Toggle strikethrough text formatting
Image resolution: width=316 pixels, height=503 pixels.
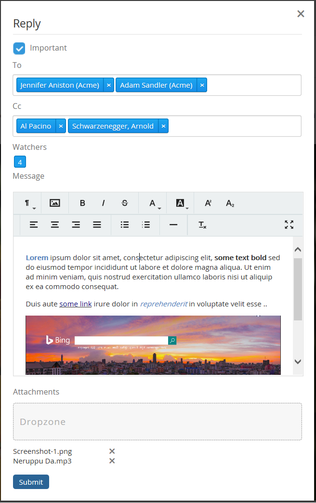coord(125,203)
